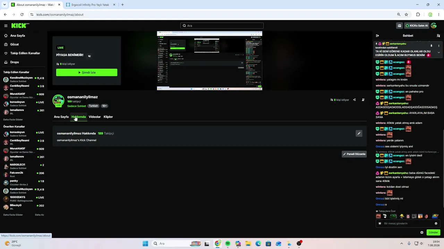Open the gift box icon in header

[400, 26]
